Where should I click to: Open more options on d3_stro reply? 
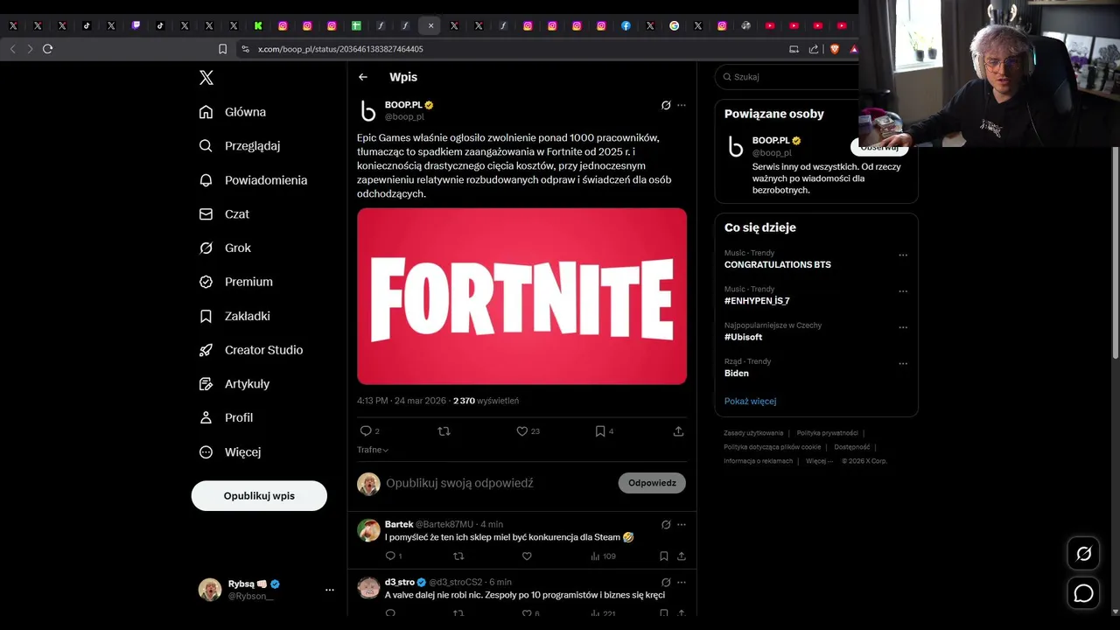tap(682, 582)
